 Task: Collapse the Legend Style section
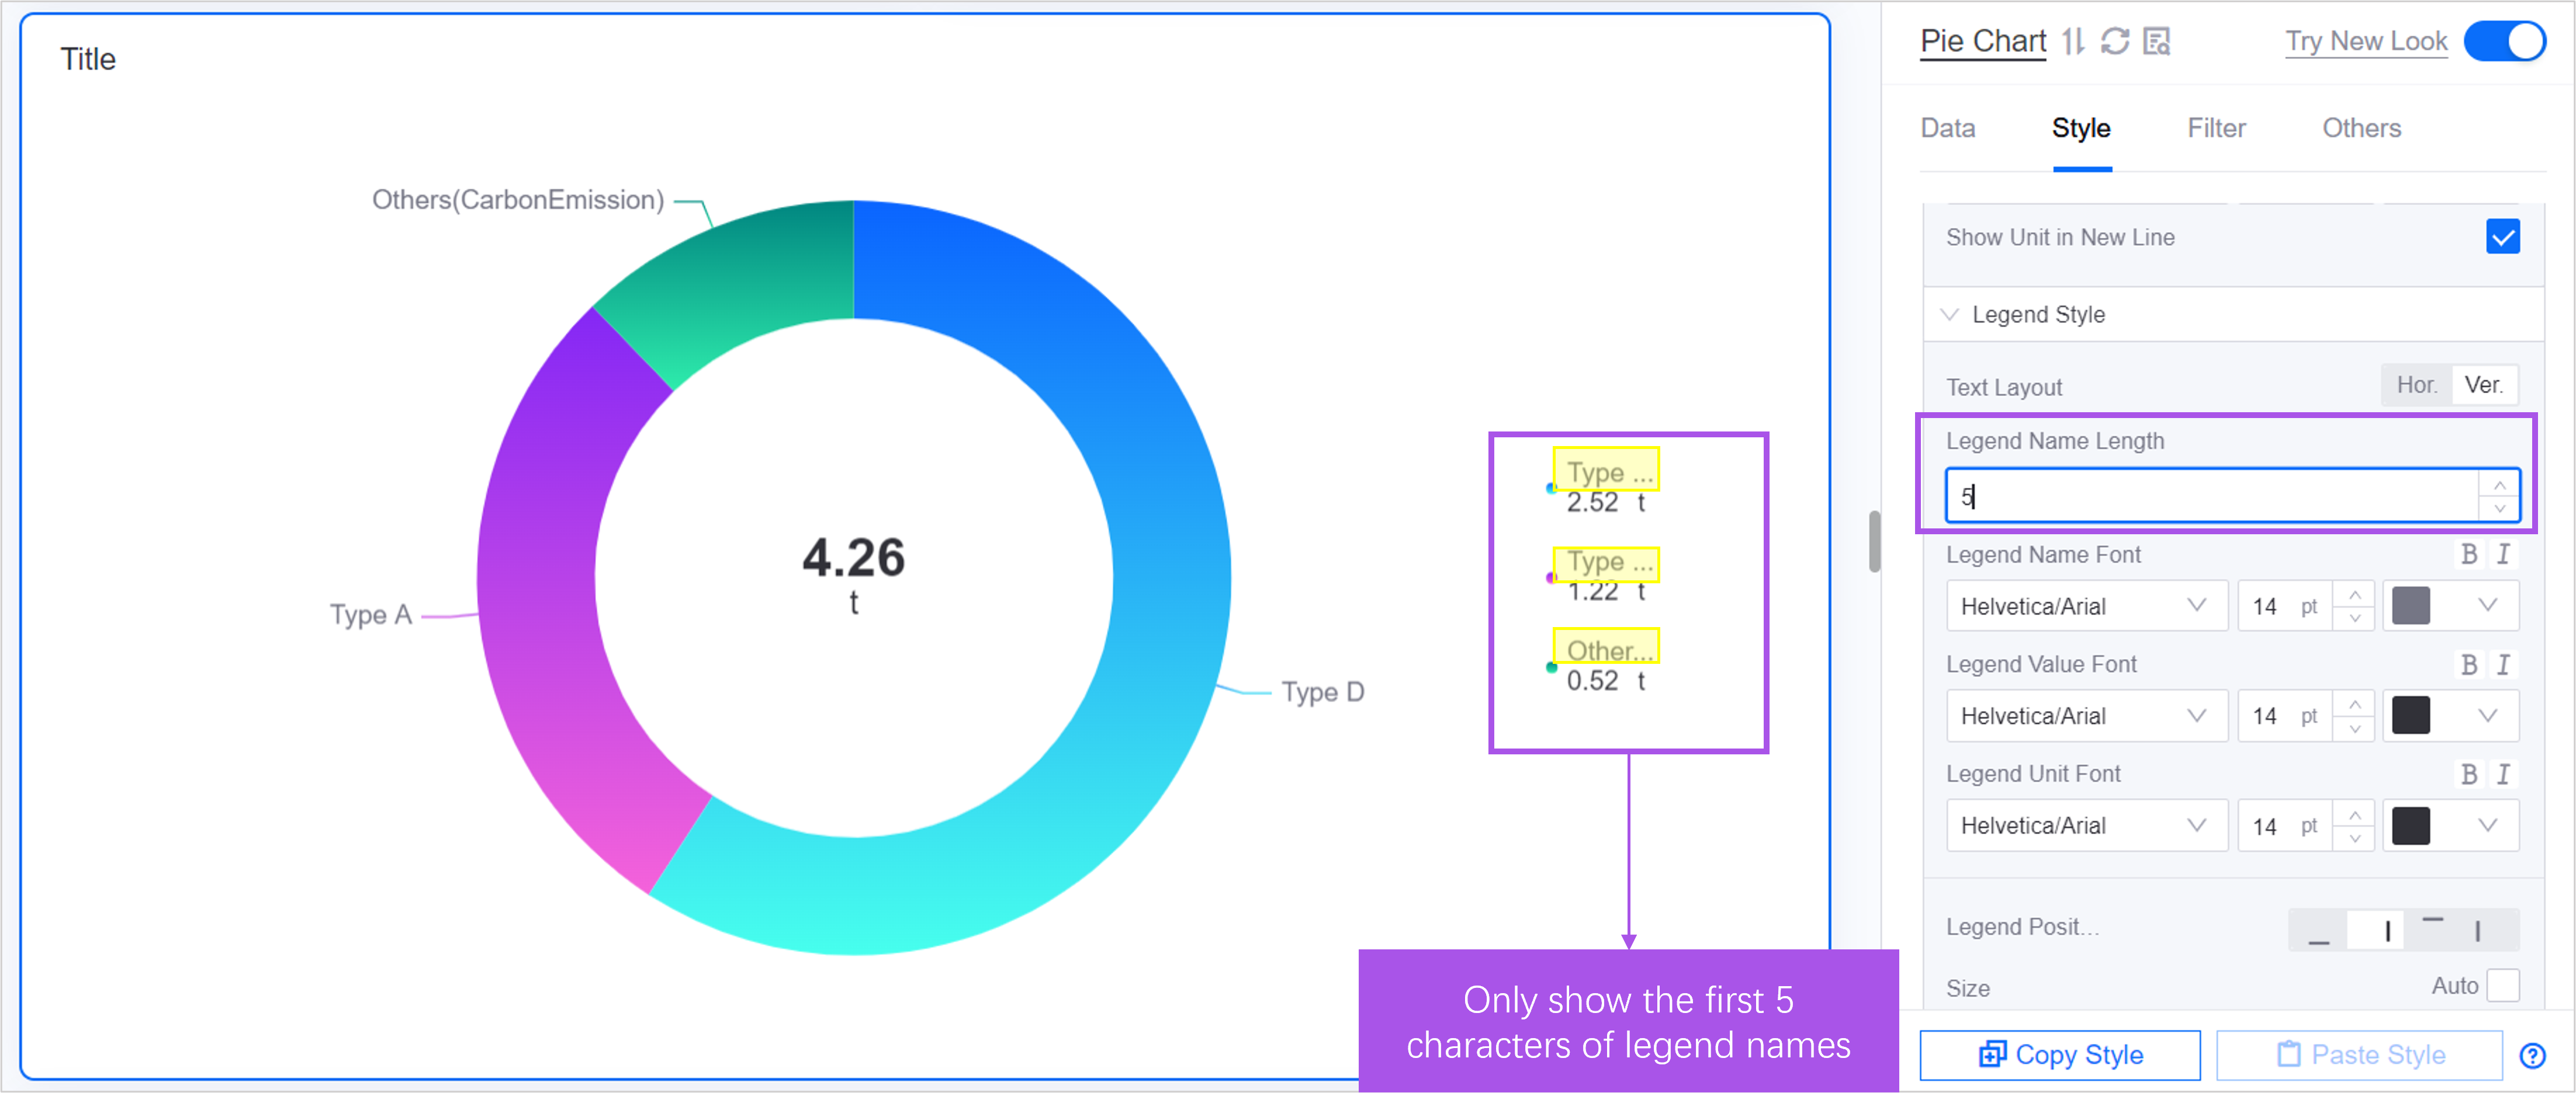coord(1949,315)
